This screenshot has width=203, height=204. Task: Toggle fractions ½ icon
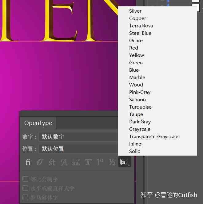(x=112, y=162)
